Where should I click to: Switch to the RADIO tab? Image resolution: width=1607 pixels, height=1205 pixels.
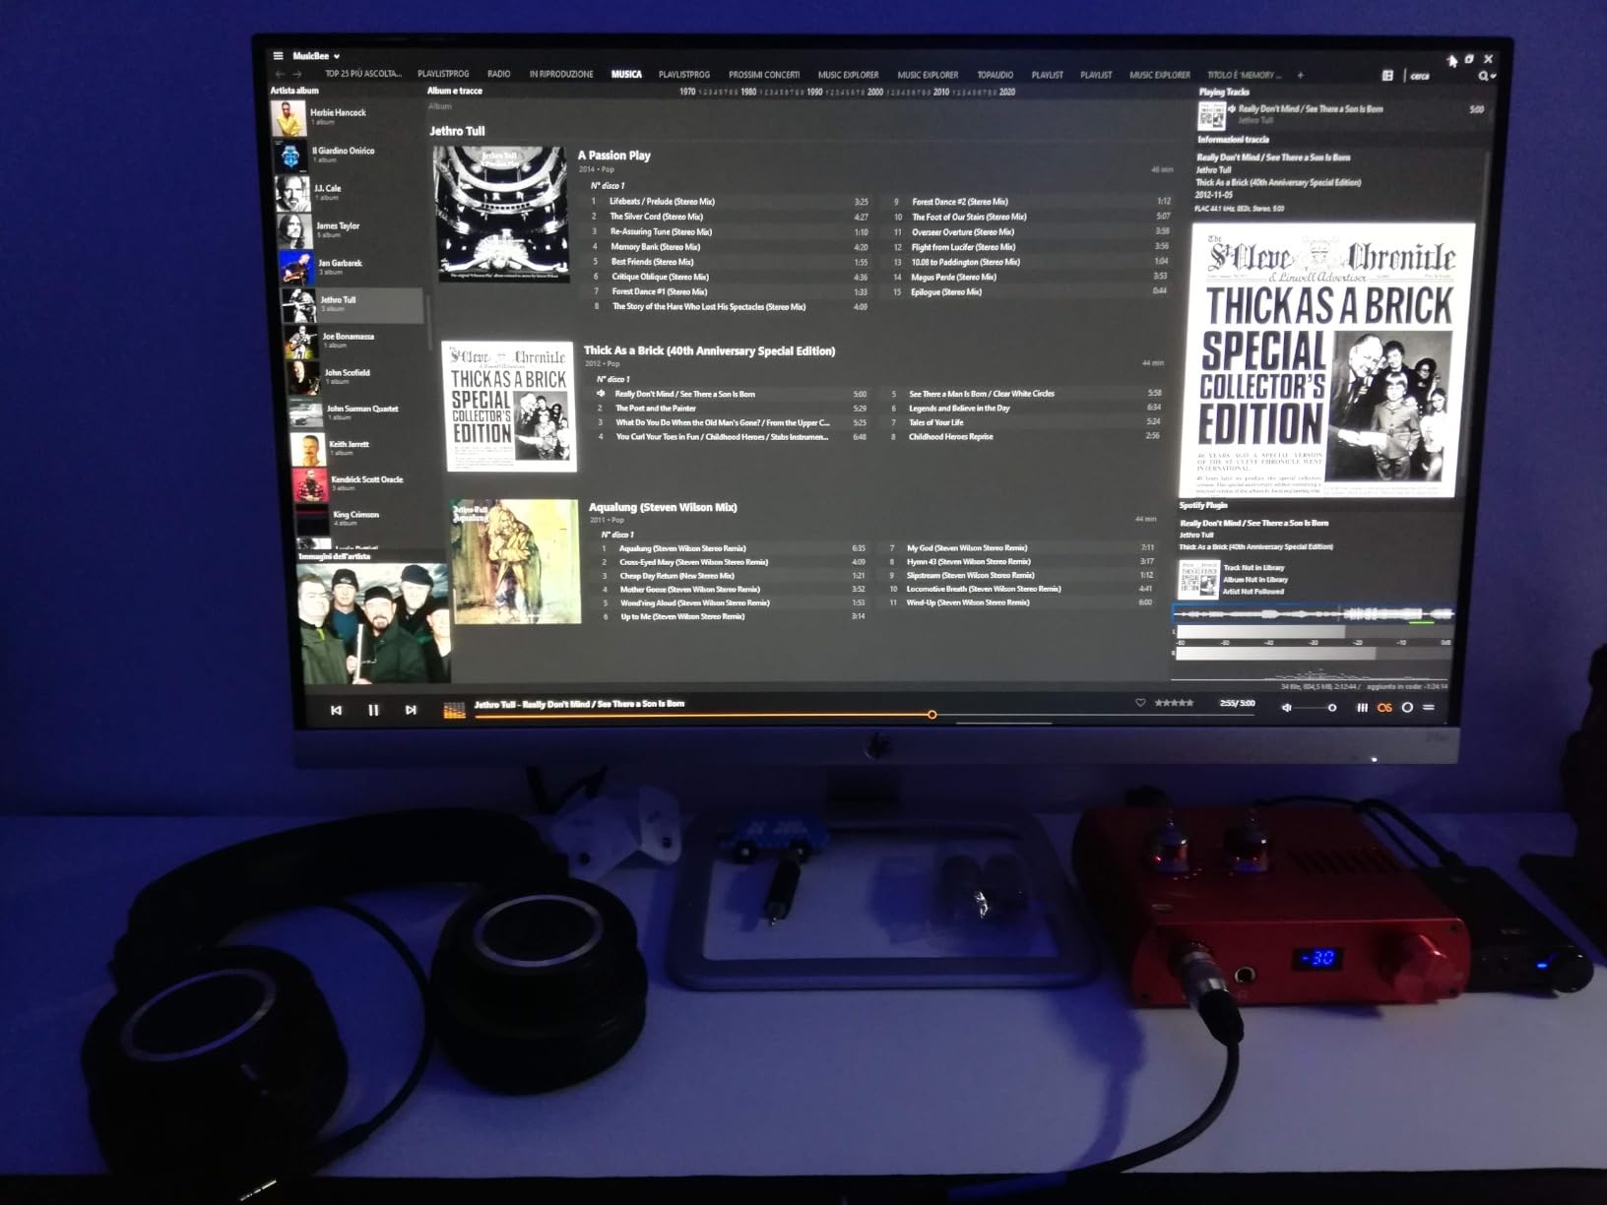point(499,74)
